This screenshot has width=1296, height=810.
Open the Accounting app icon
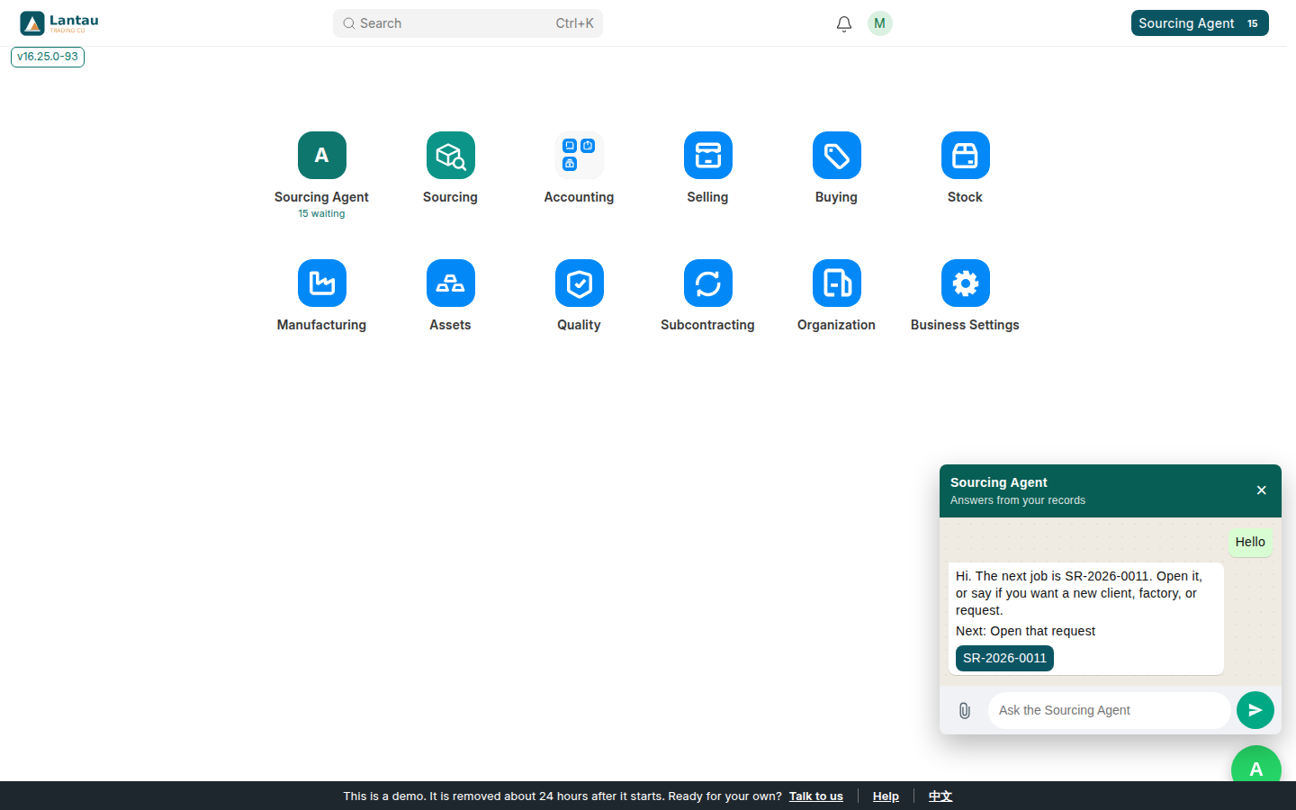579,156
